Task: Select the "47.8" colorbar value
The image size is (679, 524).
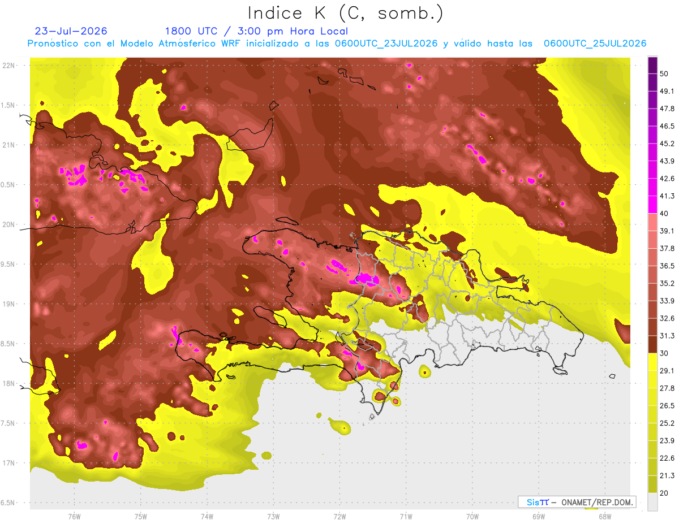Action: [667, 109]
